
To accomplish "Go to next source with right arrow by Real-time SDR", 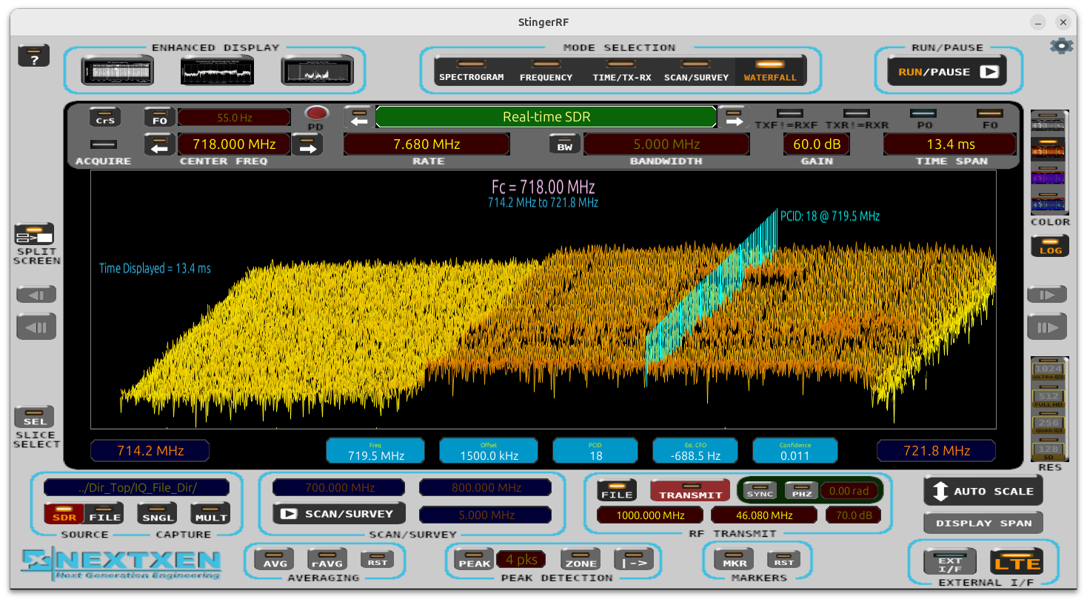I will [x=733, y=117].
